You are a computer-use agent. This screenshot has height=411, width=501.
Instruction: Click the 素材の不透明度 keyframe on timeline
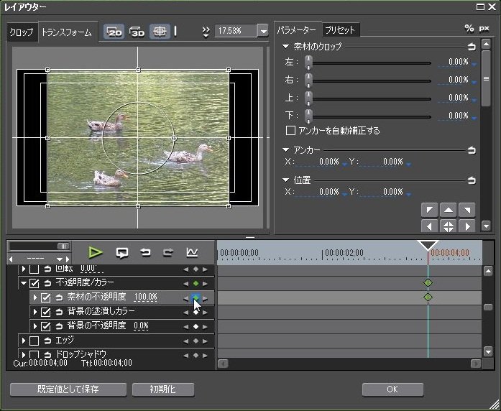point(428,297)
